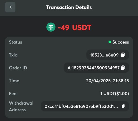Select the truncated Txid 18523...e6e09
This screenshot has width=138, height=121.
104,55
